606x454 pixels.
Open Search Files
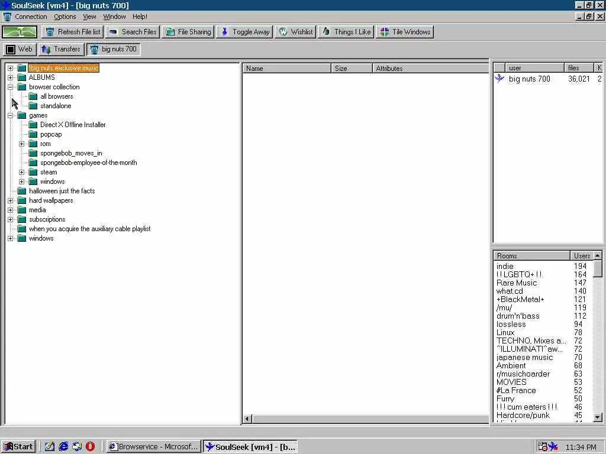click(x=133, y=32)
